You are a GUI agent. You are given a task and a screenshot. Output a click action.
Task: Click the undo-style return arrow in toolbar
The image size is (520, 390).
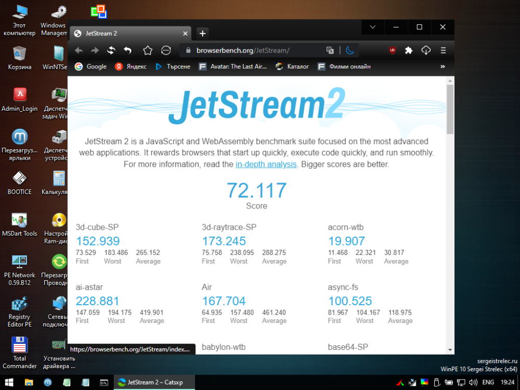click(x=128, y=50)
